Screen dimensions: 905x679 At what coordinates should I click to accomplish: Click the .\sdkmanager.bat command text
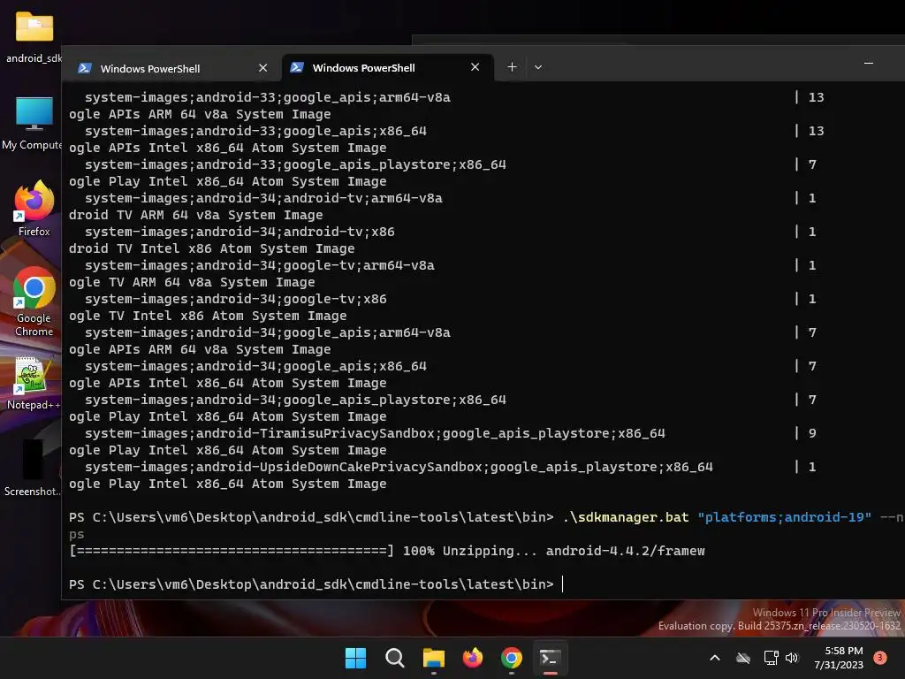[626, 517]
